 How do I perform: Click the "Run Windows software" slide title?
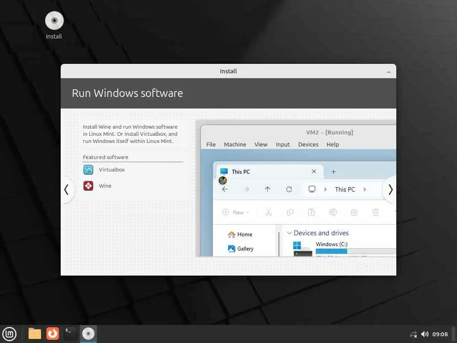click(x=127, y=93)
